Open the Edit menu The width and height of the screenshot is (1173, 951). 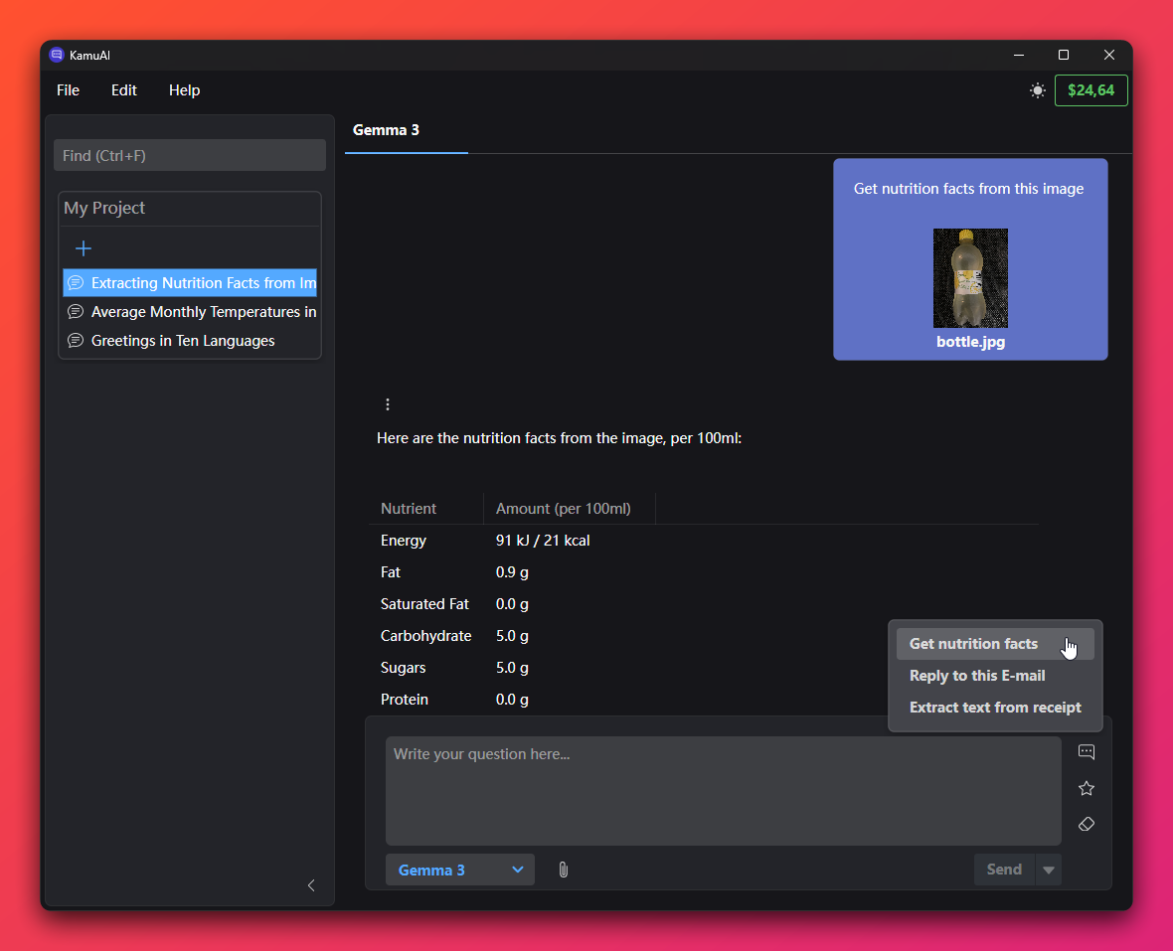pyautogui.click(x=124, y=90)
